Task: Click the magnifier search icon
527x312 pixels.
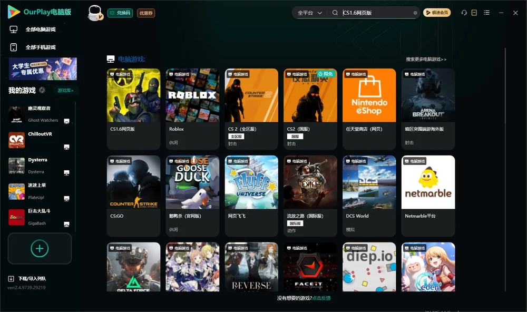Action: (x=335, y=13)
